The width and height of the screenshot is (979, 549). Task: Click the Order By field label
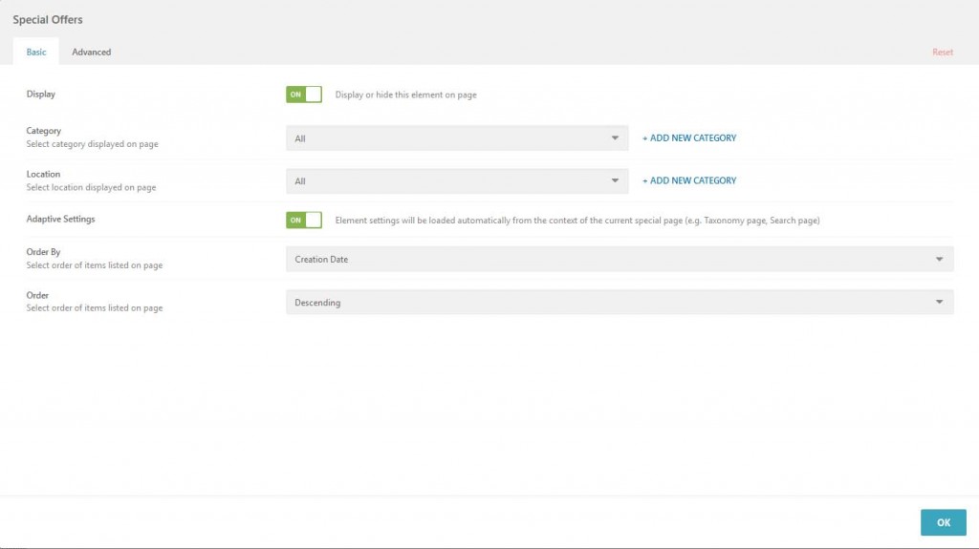pos(43,252)
